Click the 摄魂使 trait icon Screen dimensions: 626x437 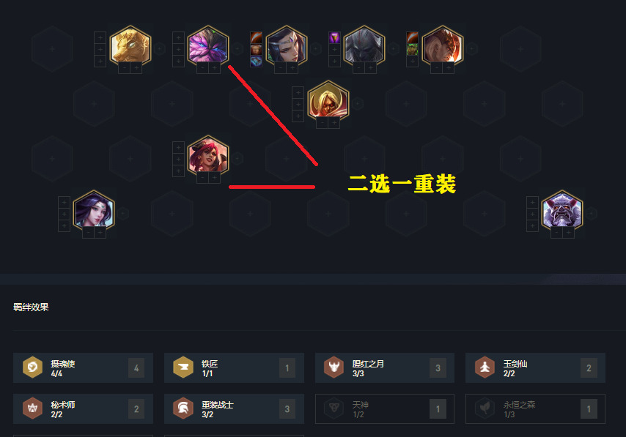tap(32, 367)
